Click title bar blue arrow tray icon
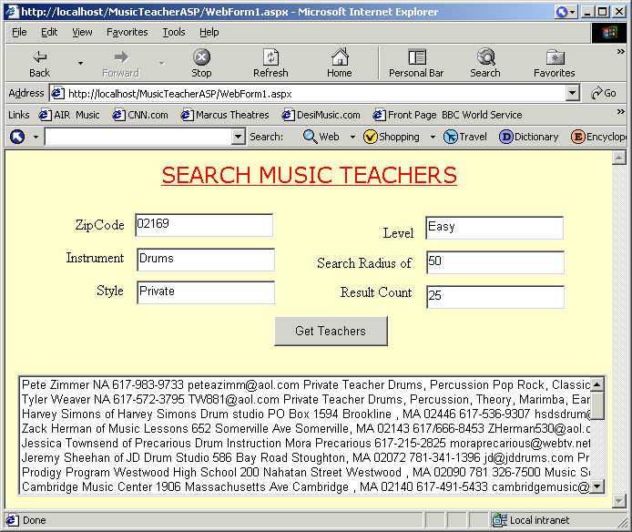The width and height of the screenshot is (632, 532). 562,12
